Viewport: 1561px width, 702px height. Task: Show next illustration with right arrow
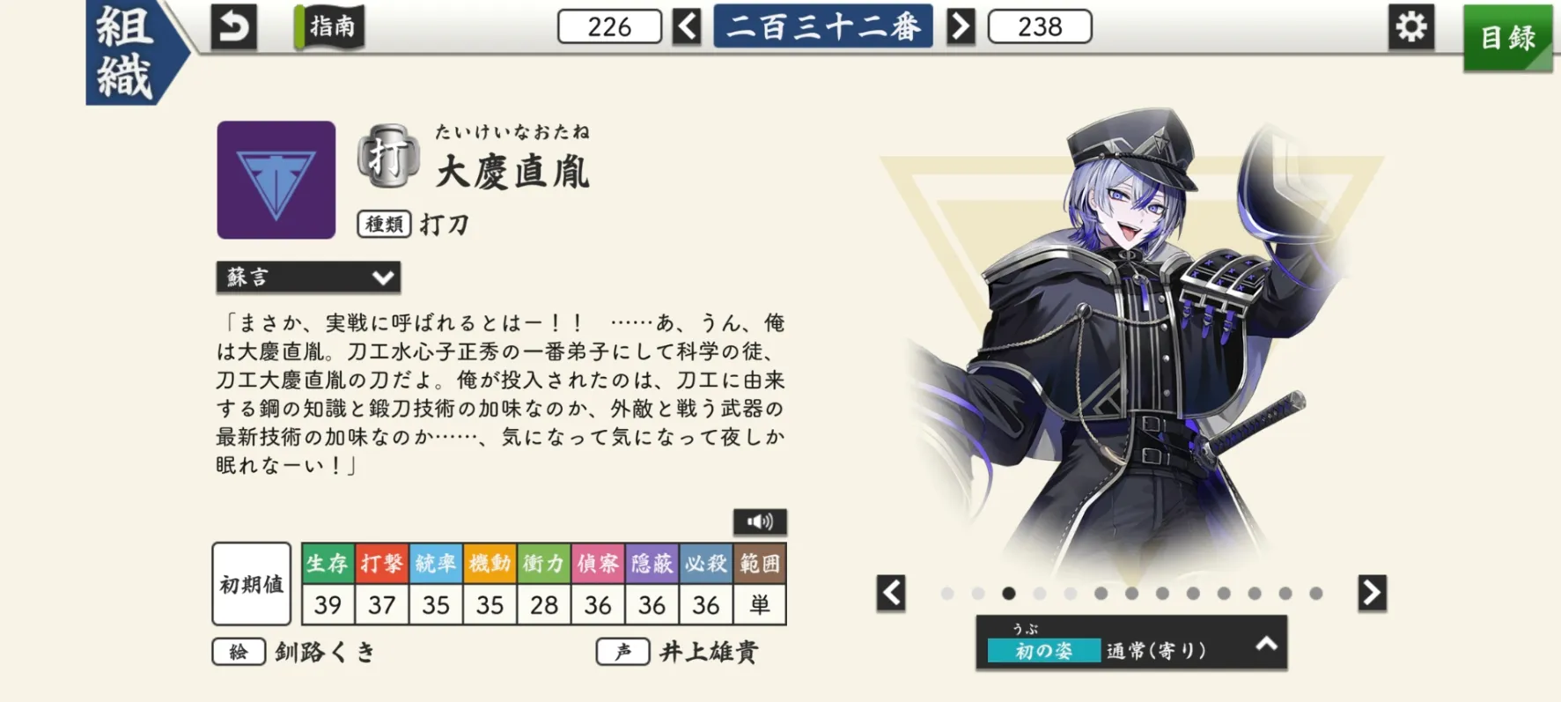point(1372,593)
